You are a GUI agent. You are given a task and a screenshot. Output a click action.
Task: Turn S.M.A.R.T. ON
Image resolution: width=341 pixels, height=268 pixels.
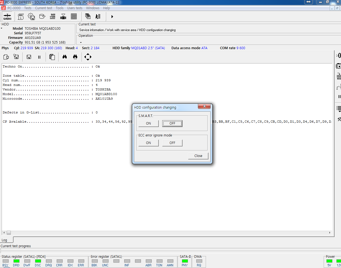click(148, 123)
